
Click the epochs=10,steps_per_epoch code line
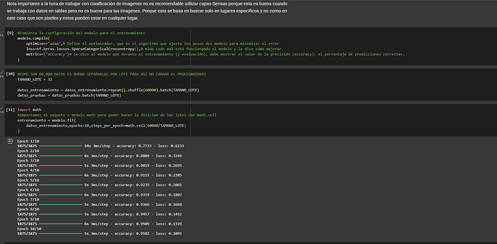point(106,126)
